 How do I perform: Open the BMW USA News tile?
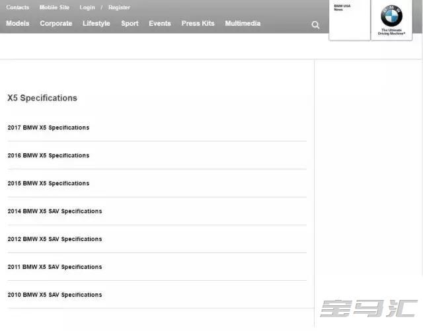pos(350,20)
